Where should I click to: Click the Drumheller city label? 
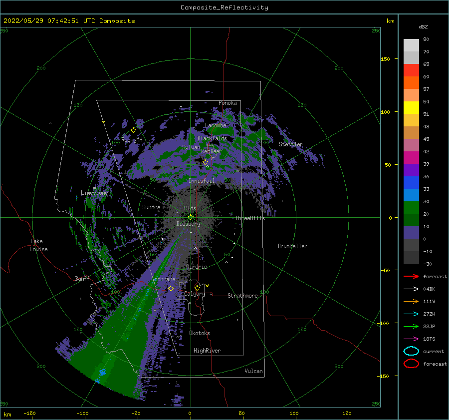click(x=292, y=246)
